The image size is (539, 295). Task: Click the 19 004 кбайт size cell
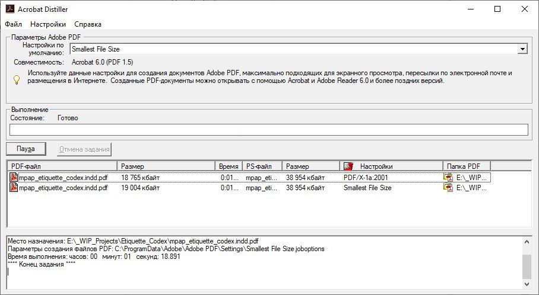point(140,188)
